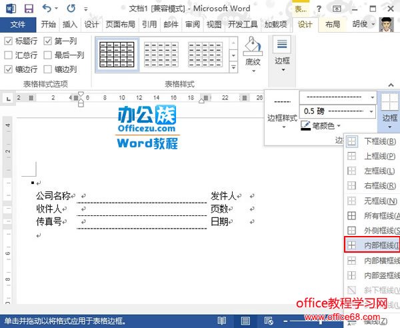This screenshot has width=400, height=328.
Task: Click the 公司名称 table cell
Action: pyautogui.click(x=53, y=196)
